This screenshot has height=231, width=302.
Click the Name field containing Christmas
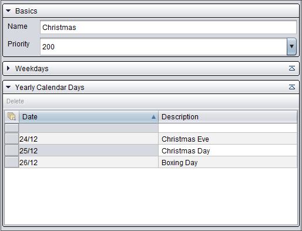(168, 27)
